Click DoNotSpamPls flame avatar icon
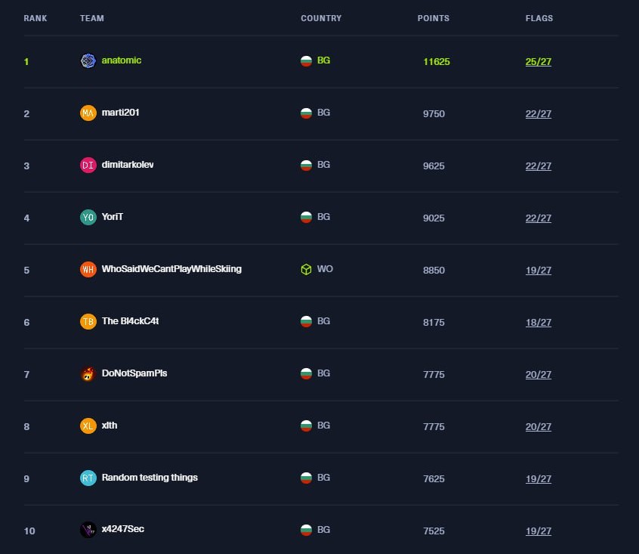This screenshot has height=554, width=639. (x=88, y=374)
